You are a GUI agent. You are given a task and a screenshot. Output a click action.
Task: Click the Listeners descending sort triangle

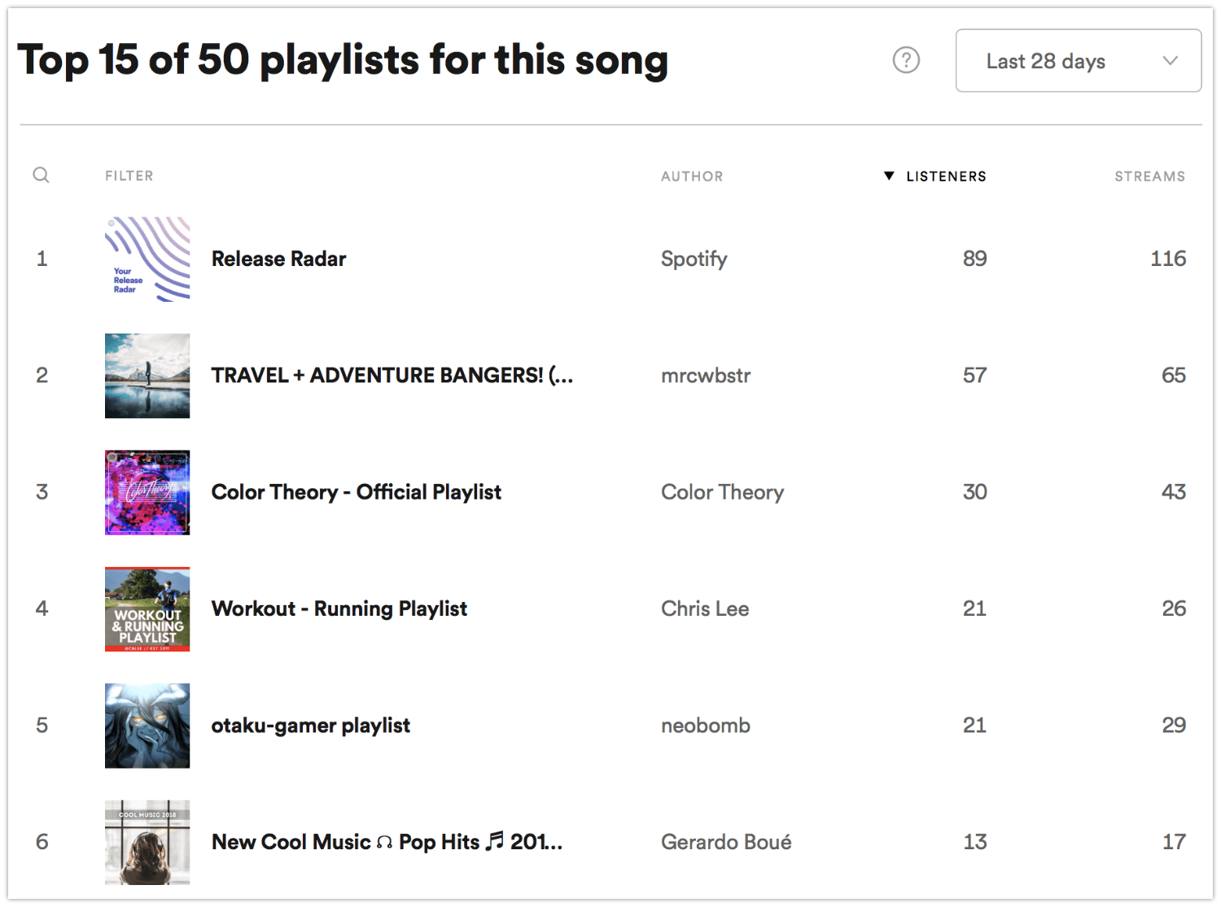click(x=888, y=176)
